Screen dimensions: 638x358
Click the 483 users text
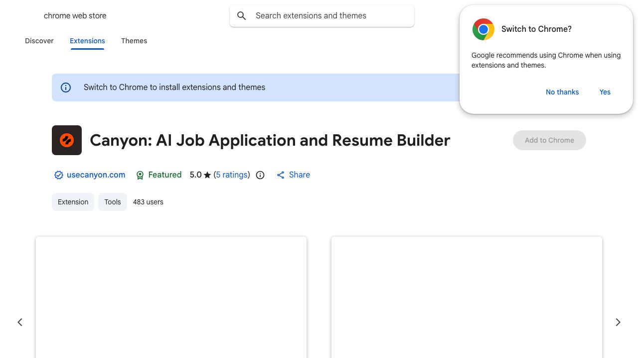pos(148,202)
